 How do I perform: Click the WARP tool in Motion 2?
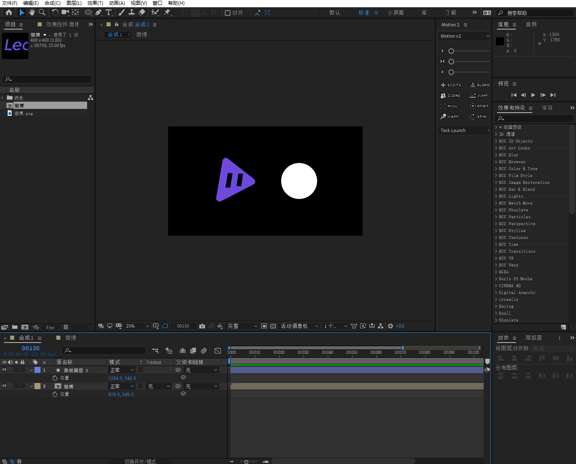pyautogui.click(x=450, y=117)
